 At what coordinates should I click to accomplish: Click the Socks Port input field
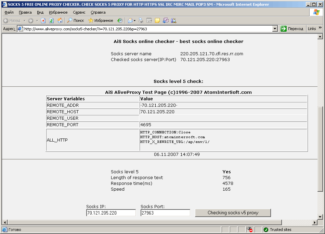[x=165, y=213]
